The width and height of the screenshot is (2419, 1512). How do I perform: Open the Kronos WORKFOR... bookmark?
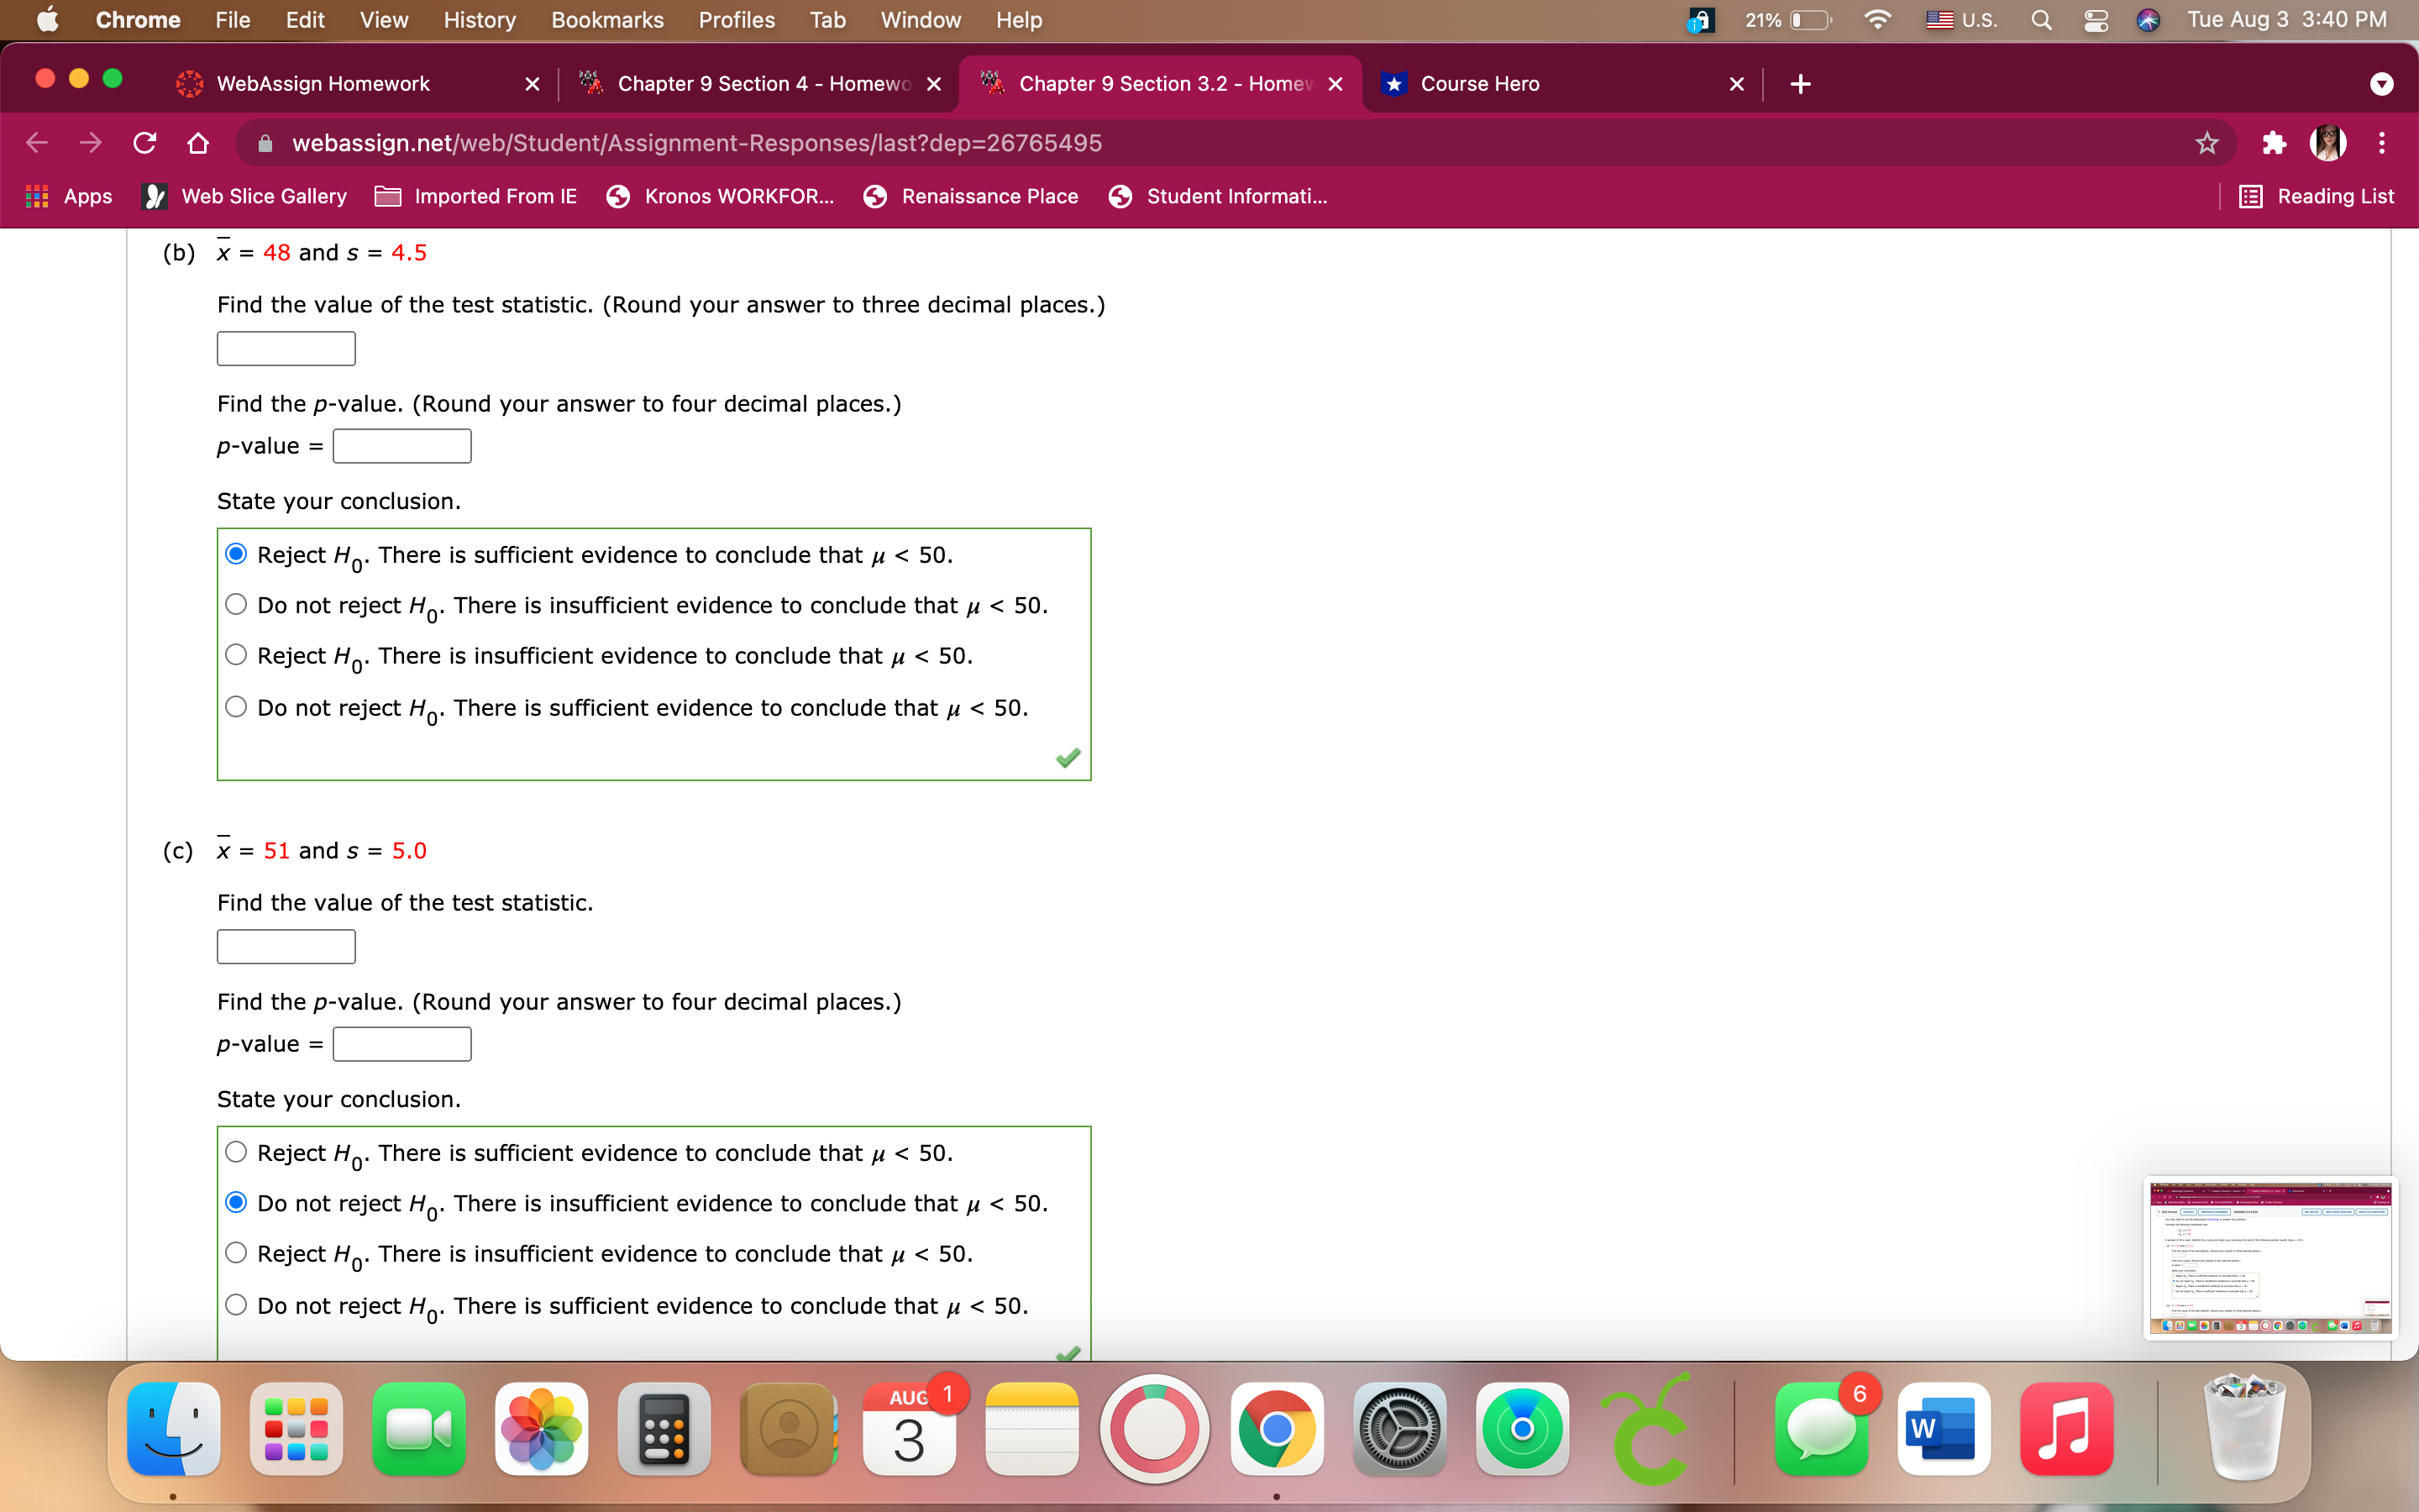pyautogui.click(x=722, y=196)
